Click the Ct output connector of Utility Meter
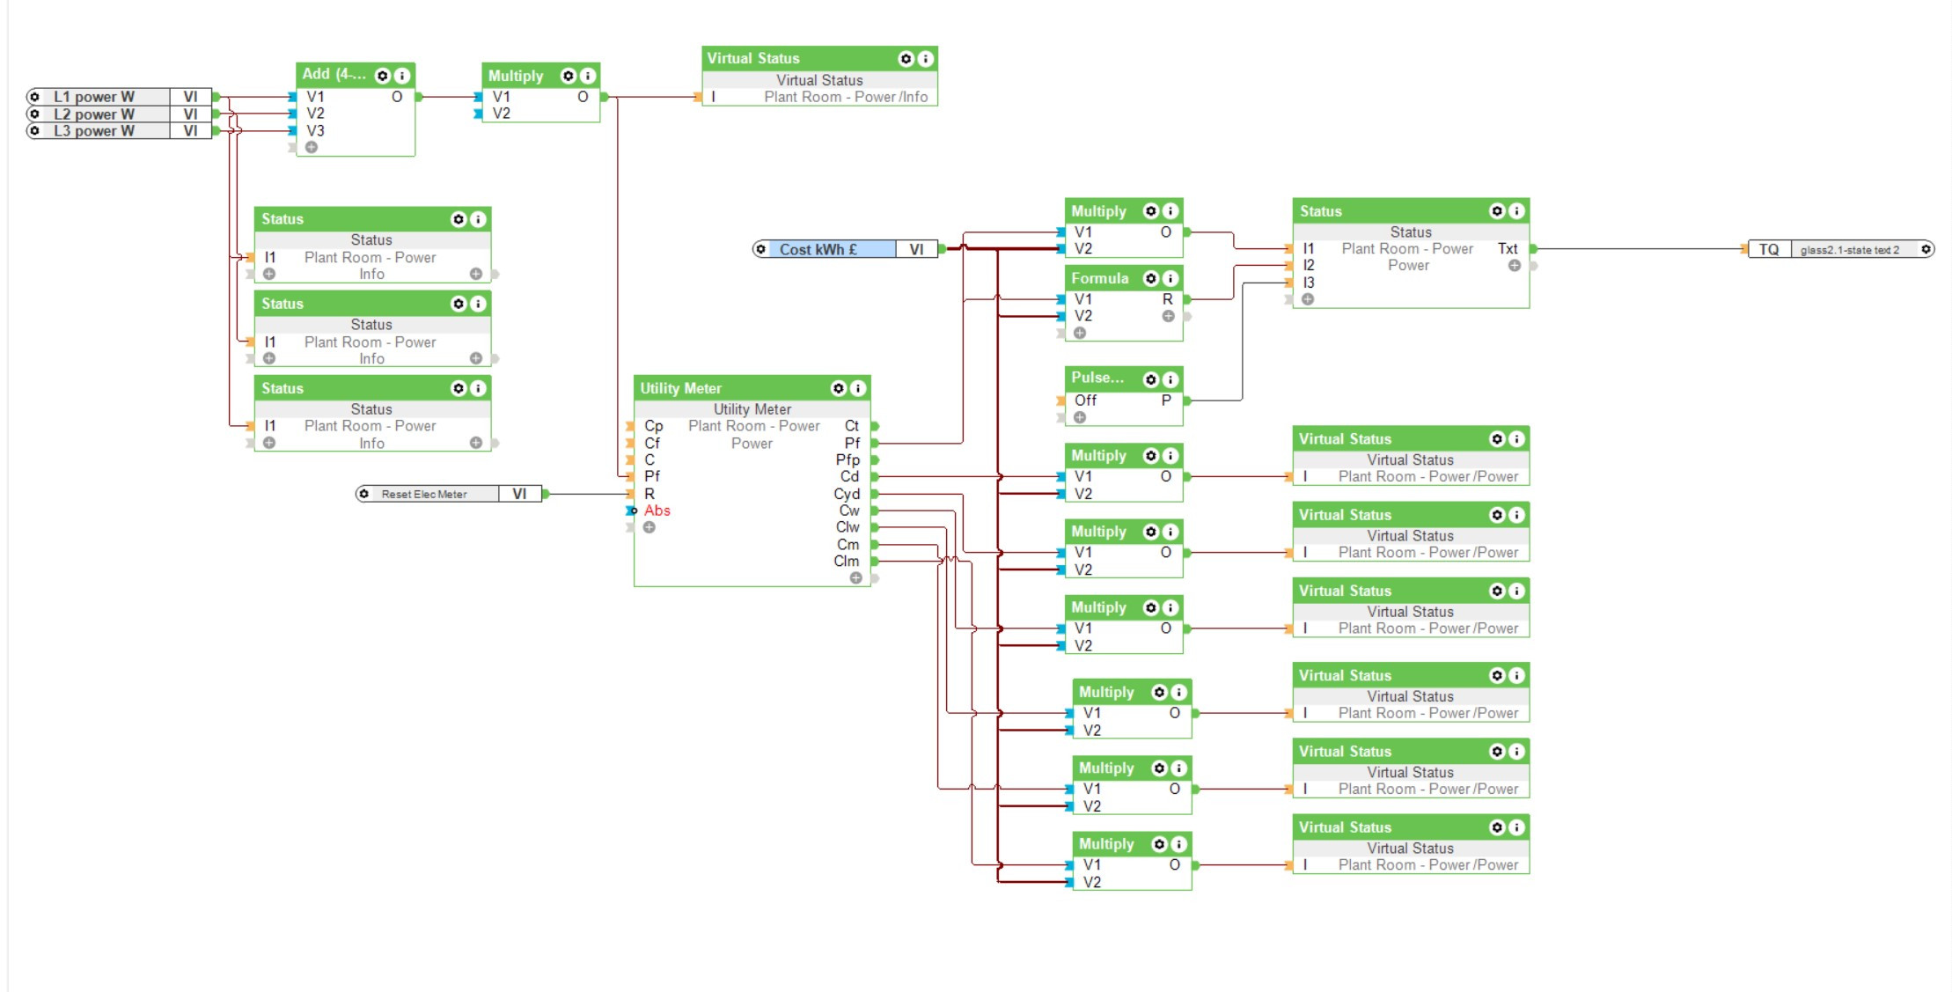 (x=876, y=426)
